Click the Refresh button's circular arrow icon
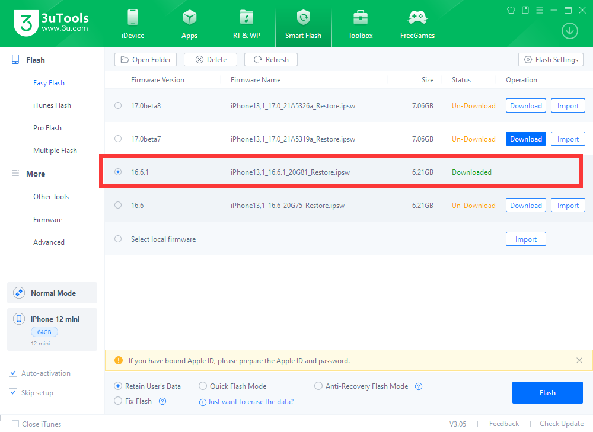 click(x=258, y=60)
